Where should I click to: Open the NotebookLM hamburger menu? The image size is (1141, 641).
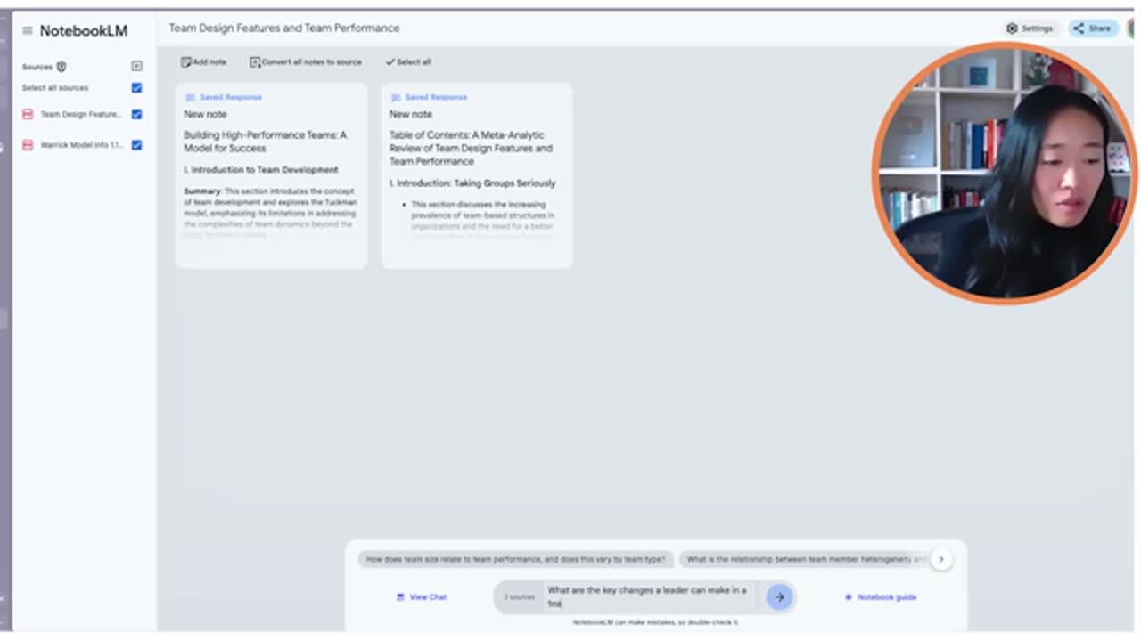pos(27,30)
